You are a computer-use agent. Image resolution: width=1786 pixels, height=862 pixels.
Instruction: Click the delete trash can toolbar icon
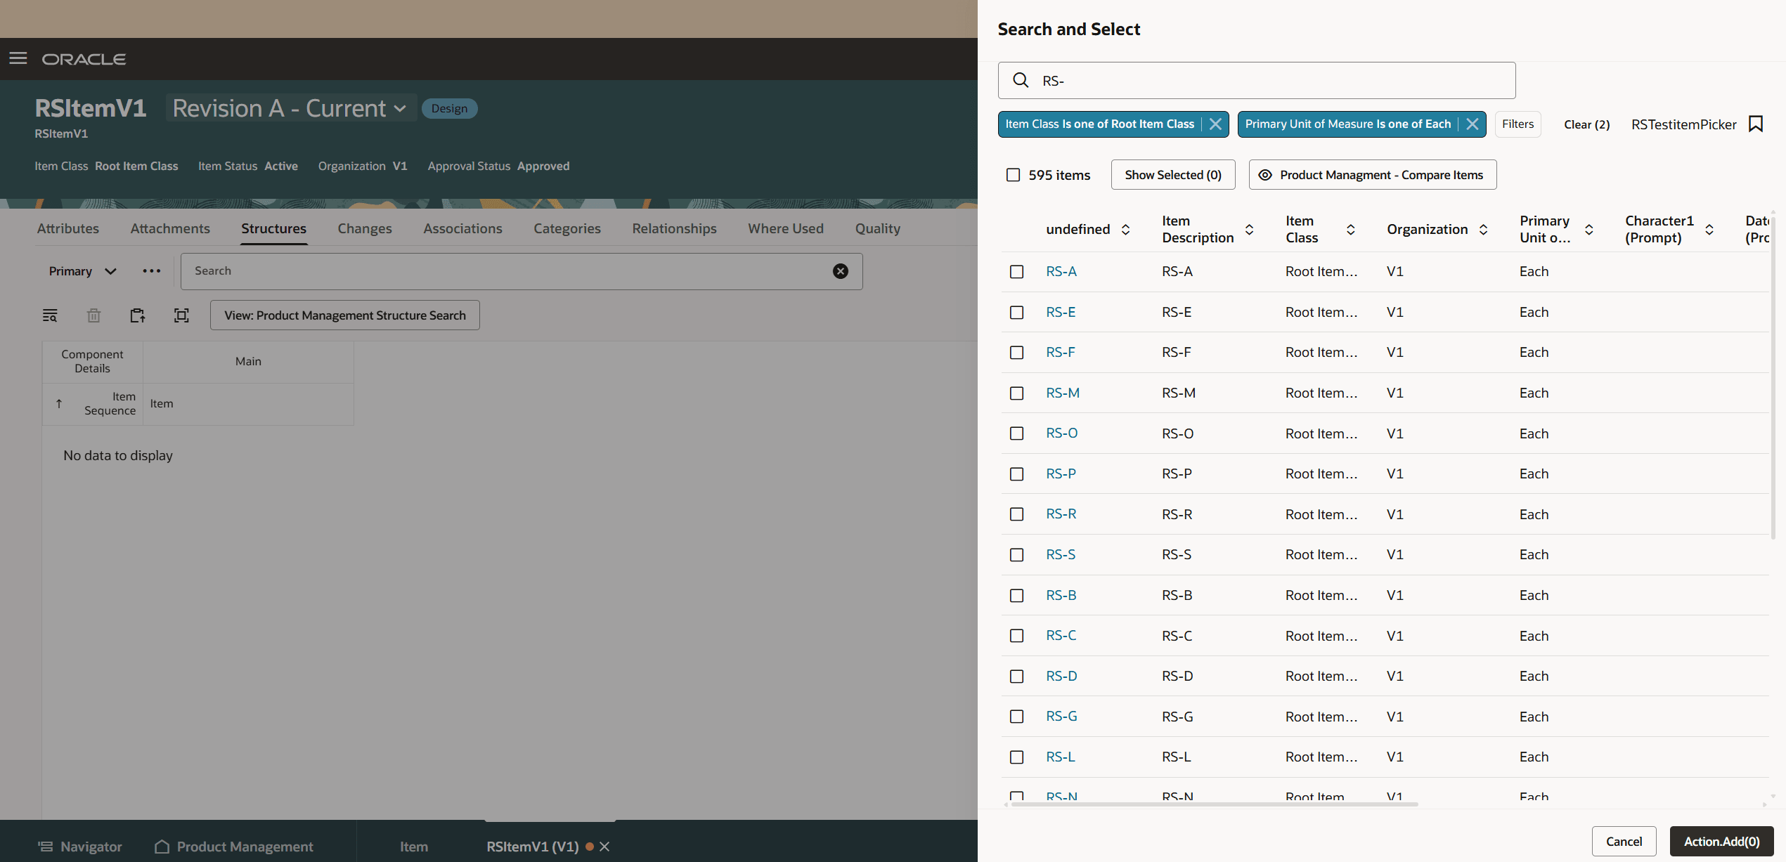click(93, 315)
